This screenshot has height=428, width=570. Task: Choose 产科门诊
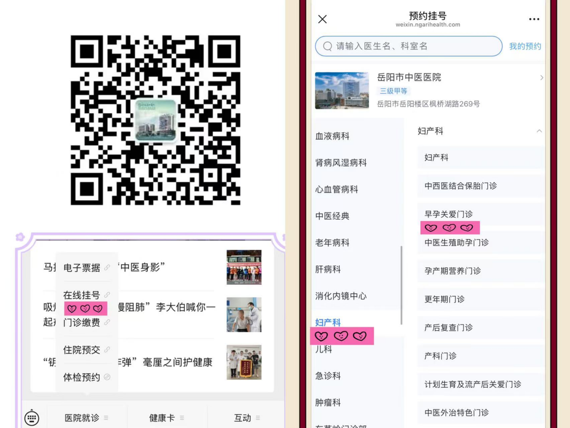pos(481,356)
